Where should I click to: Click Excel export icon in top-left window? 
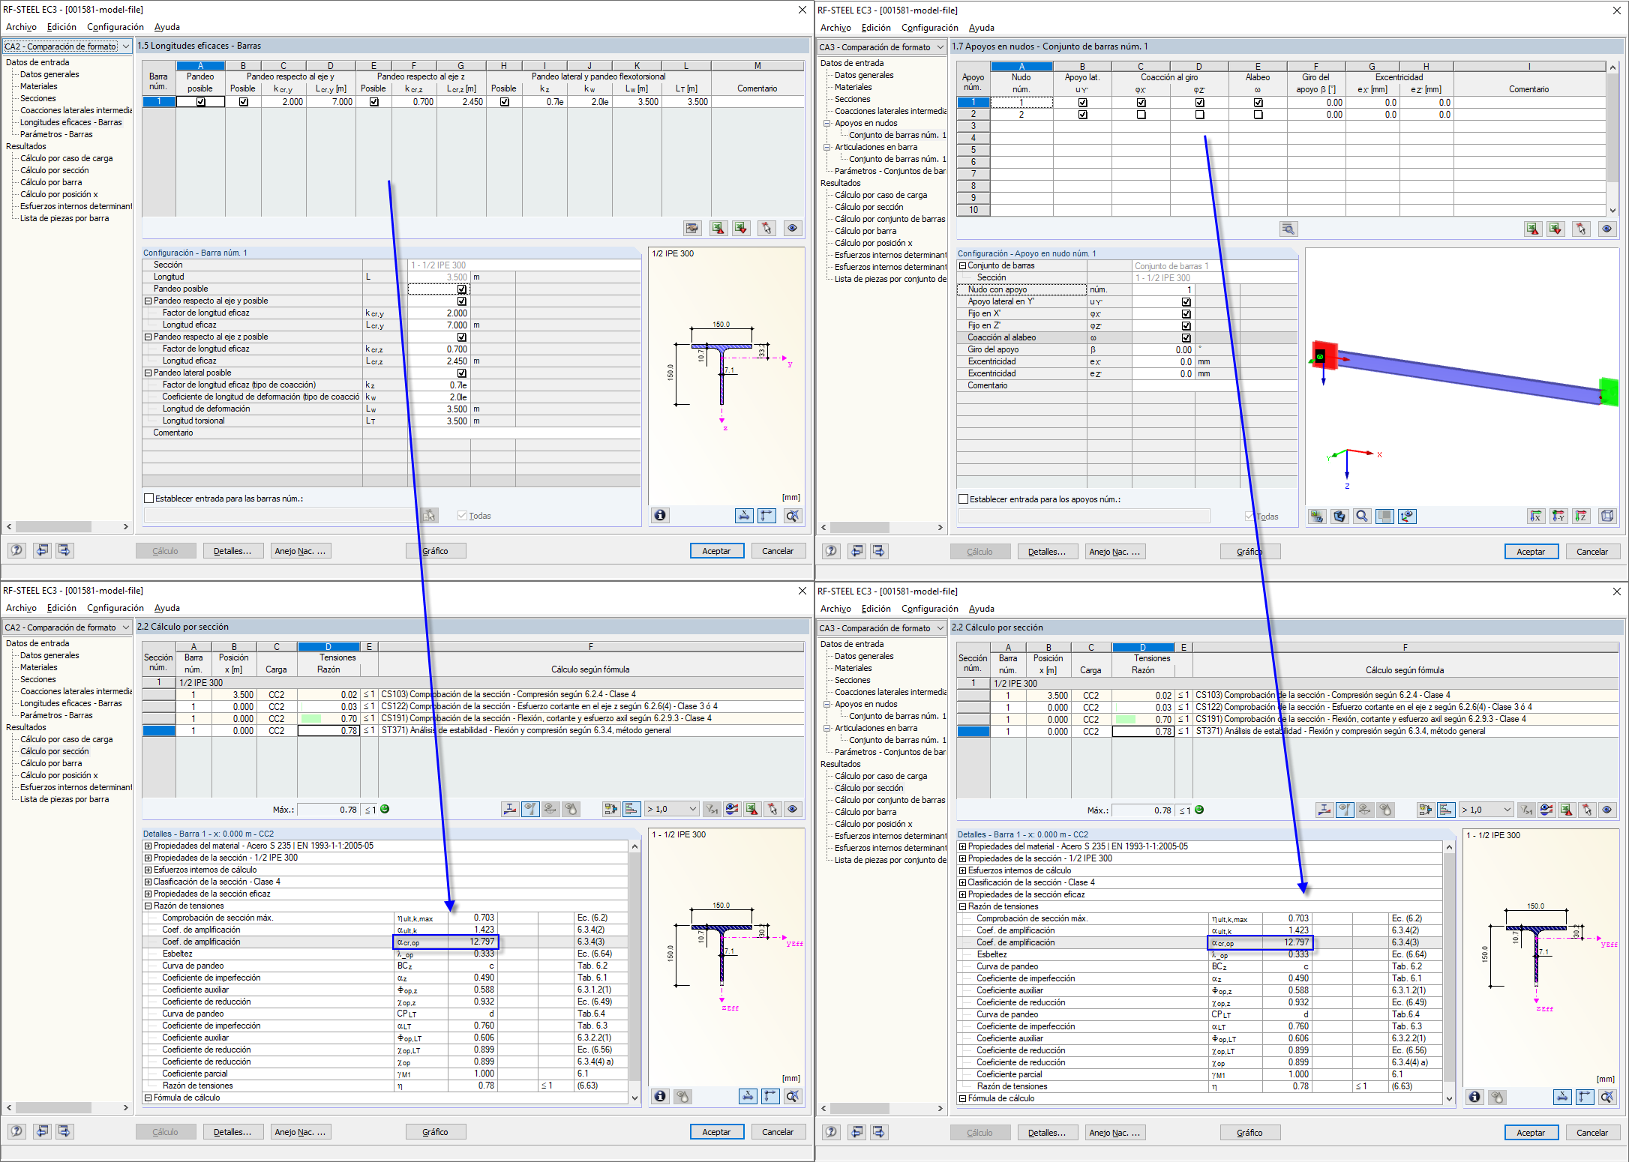click(718, 228)
